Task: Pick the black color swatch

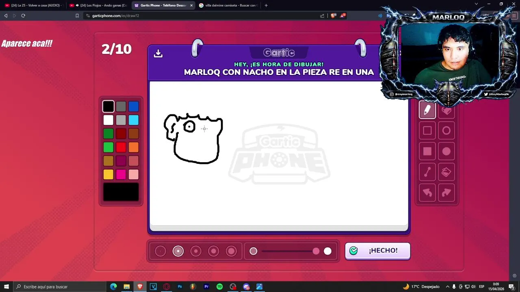Action: (108, 106)
